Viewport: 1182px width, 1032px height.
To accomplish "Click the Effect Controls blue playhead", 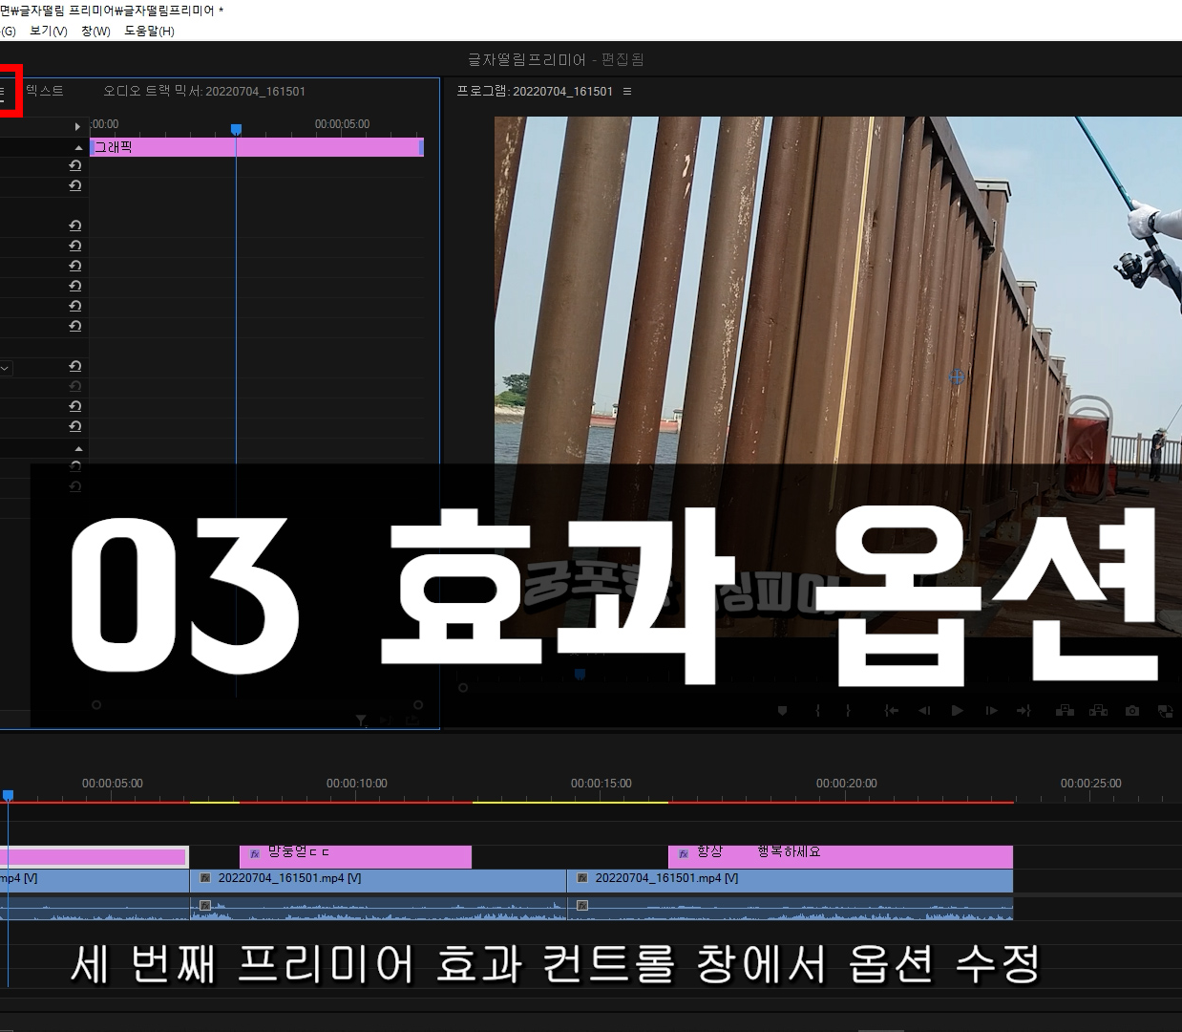I will point(237,129).
